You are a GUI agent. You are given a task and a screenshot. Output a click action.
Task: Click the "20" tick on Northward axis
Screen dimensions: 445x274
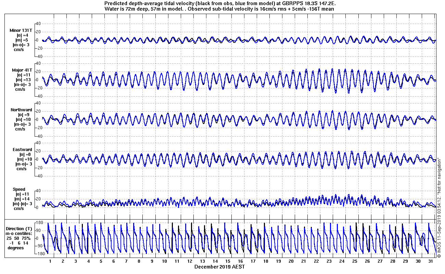38,111
